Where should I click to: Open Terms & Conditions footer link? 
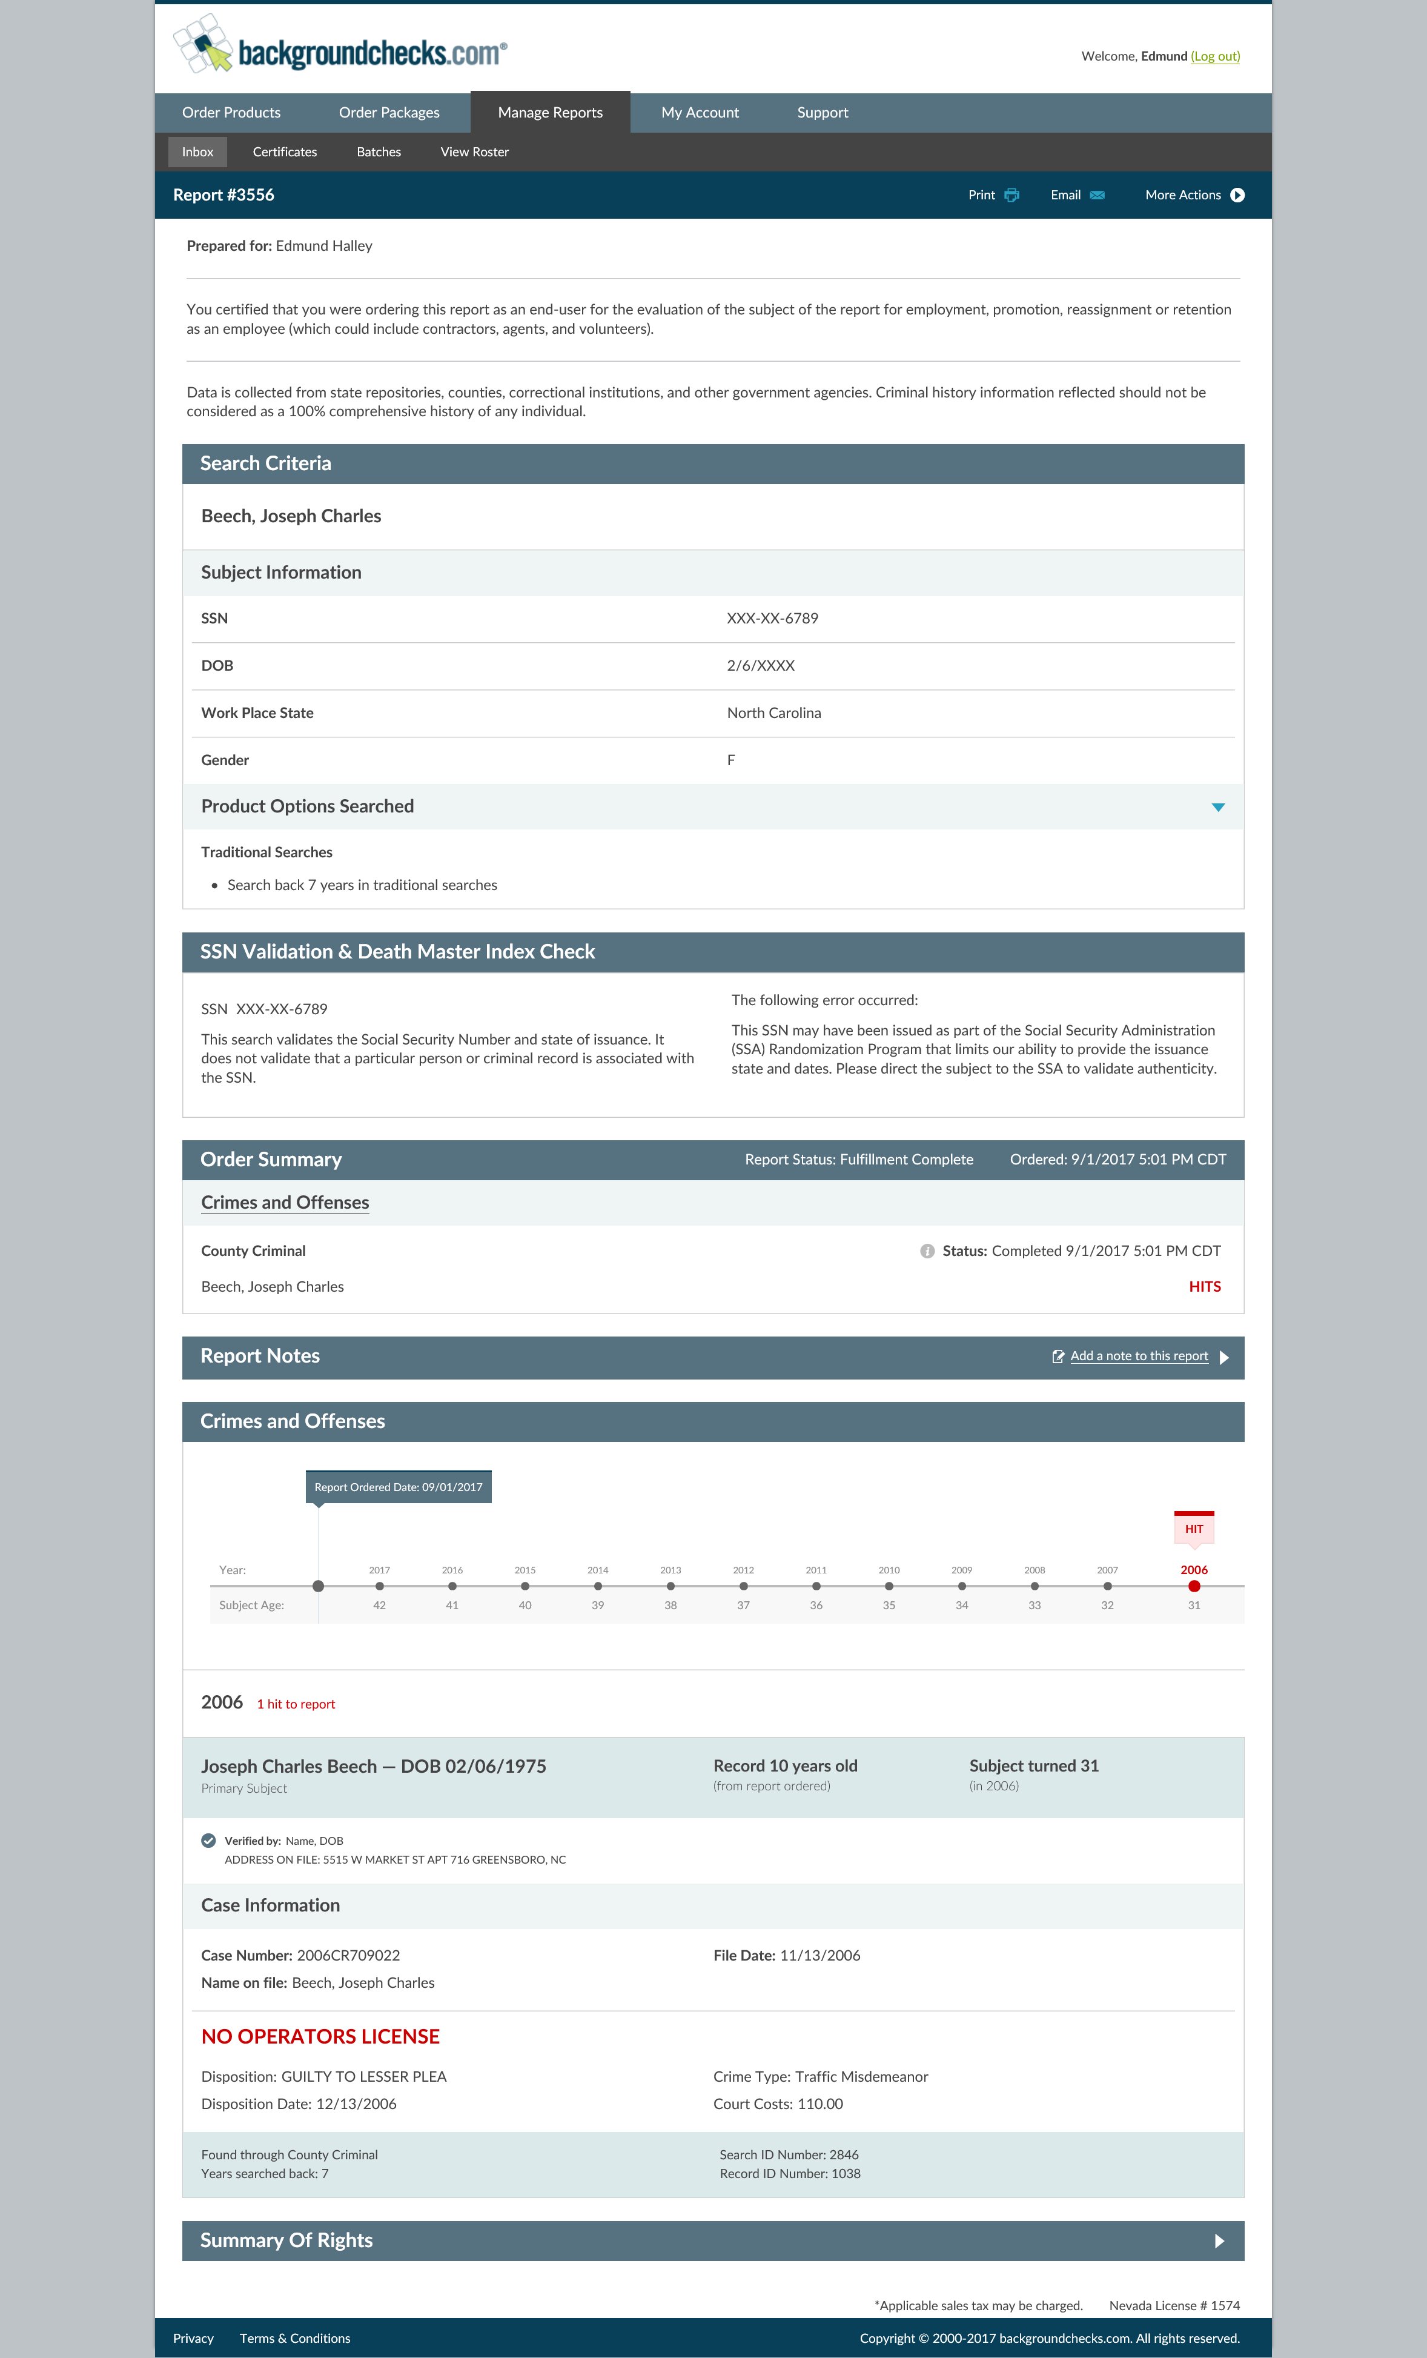click(x=294, y=2338)
